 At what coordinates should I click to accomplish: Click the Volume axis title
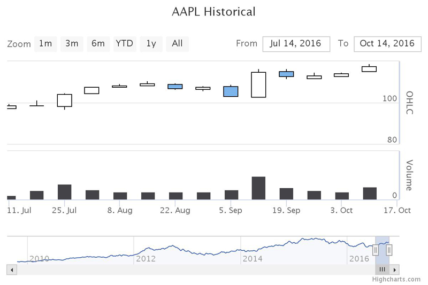409,175
